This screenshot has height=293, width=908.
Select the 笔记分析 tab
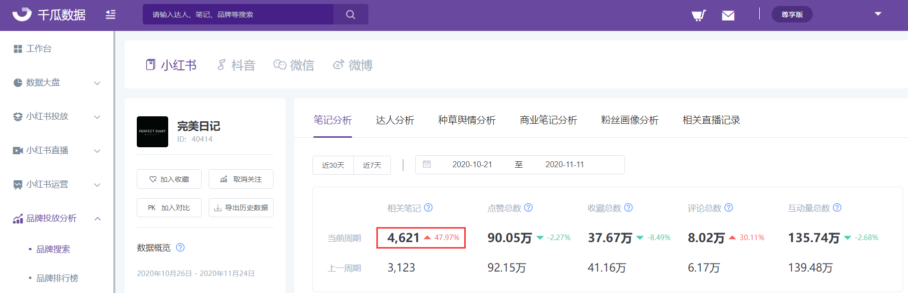tap(332, 120)
